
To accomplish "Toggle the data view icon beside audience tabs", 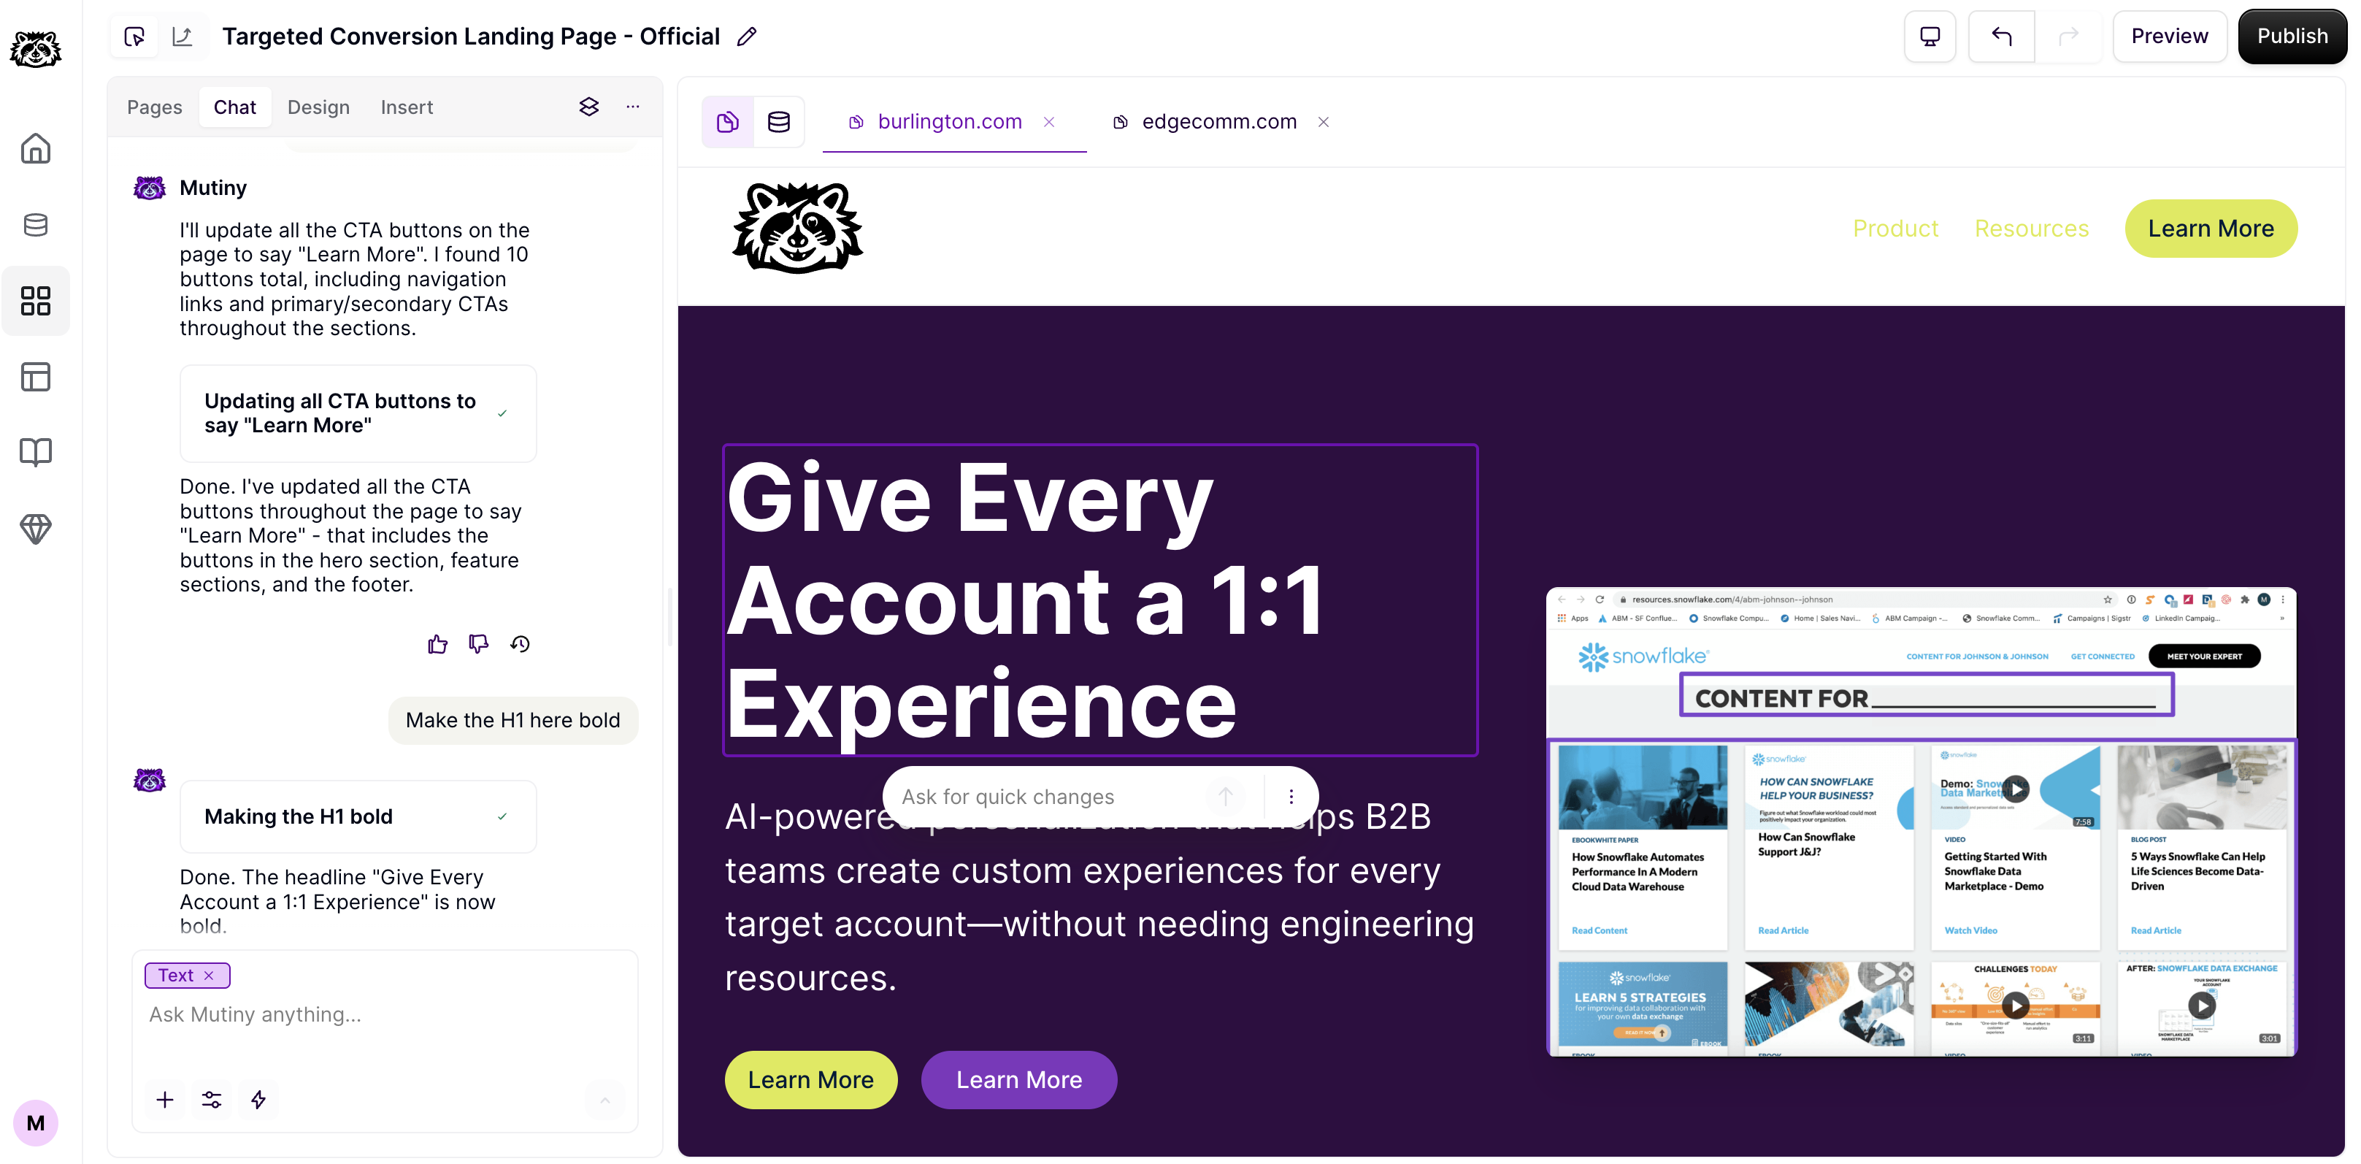I will pyautogui.click(x=779, y=122).
